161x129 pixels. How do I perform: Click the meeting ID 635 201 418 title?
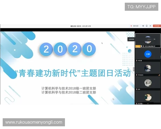click(80, 26)
